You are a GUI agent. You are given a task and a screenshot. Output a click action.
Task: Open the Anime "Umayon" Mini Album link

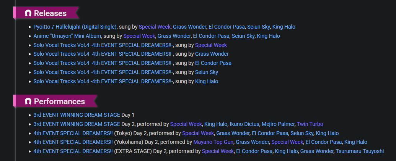67,36
